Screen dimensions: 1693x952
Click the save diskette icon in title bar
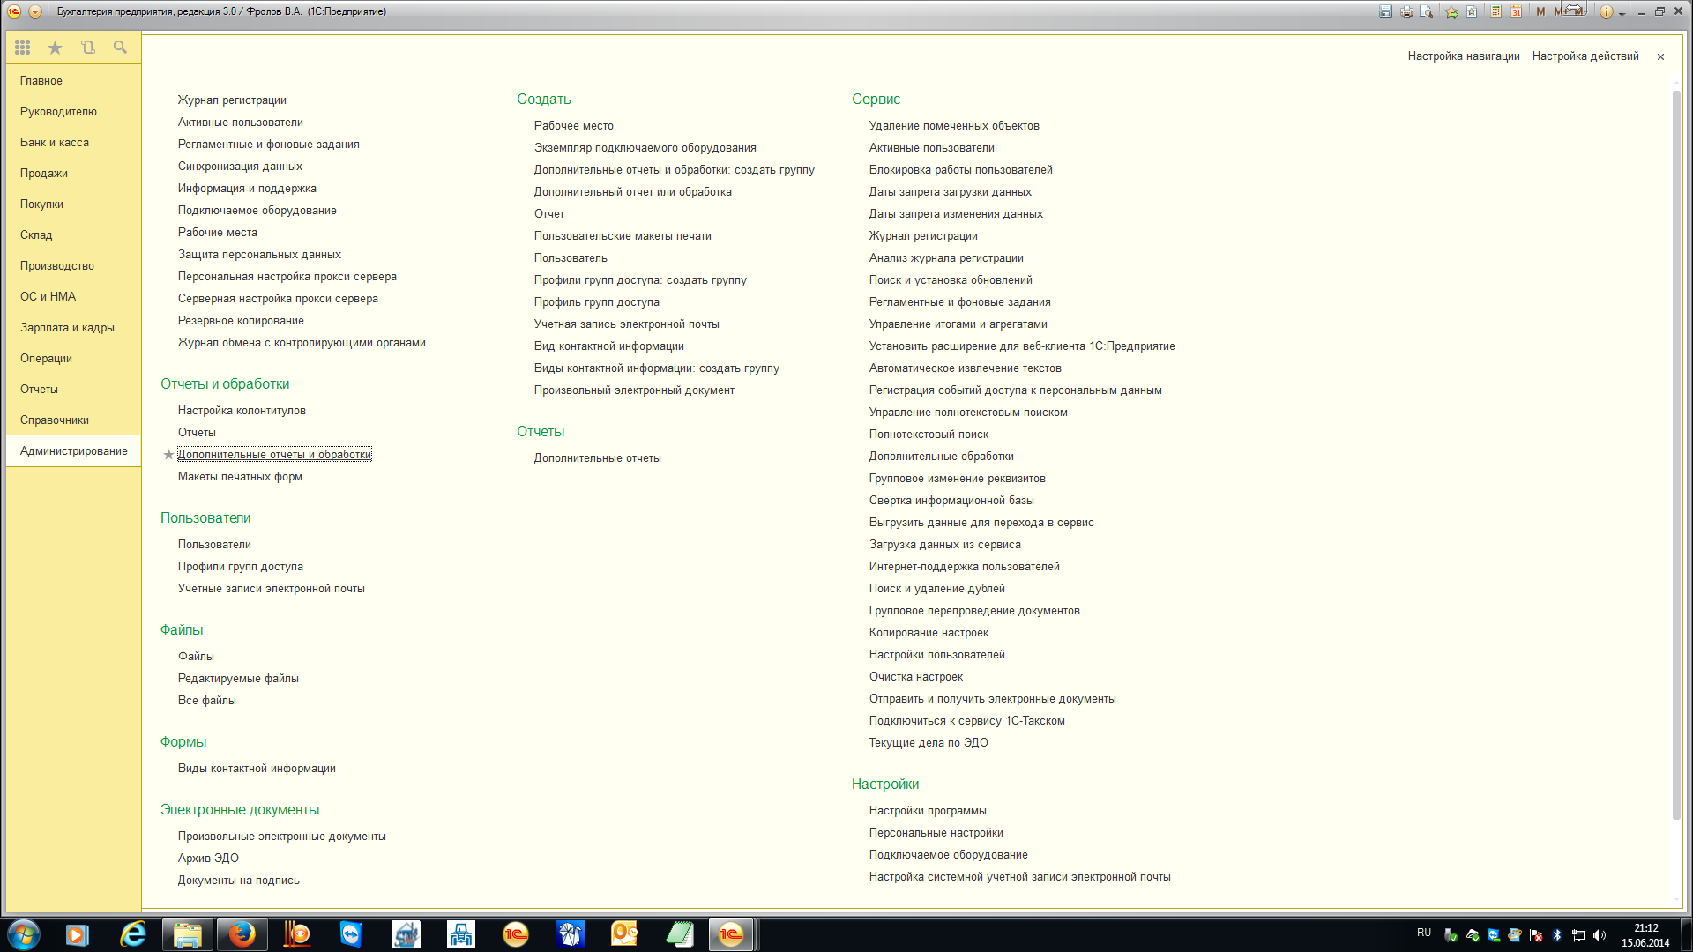[x=1385, y=11]
